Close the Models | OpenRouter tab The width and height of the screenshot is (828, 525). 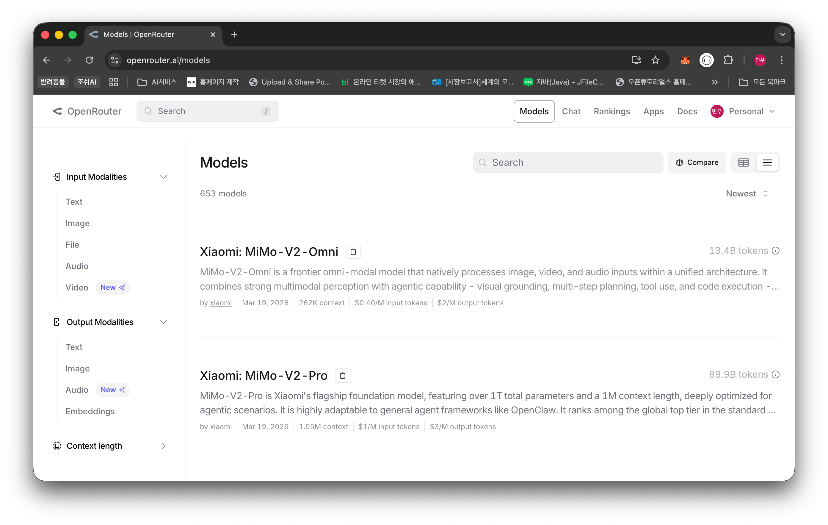[213, 35]
